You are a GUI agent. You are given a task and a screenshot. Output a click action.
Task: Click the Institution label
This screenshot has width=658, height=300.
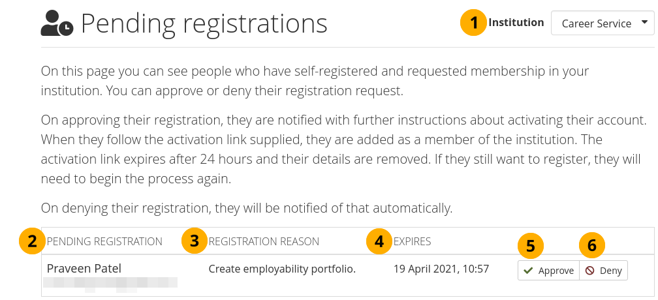516,22
